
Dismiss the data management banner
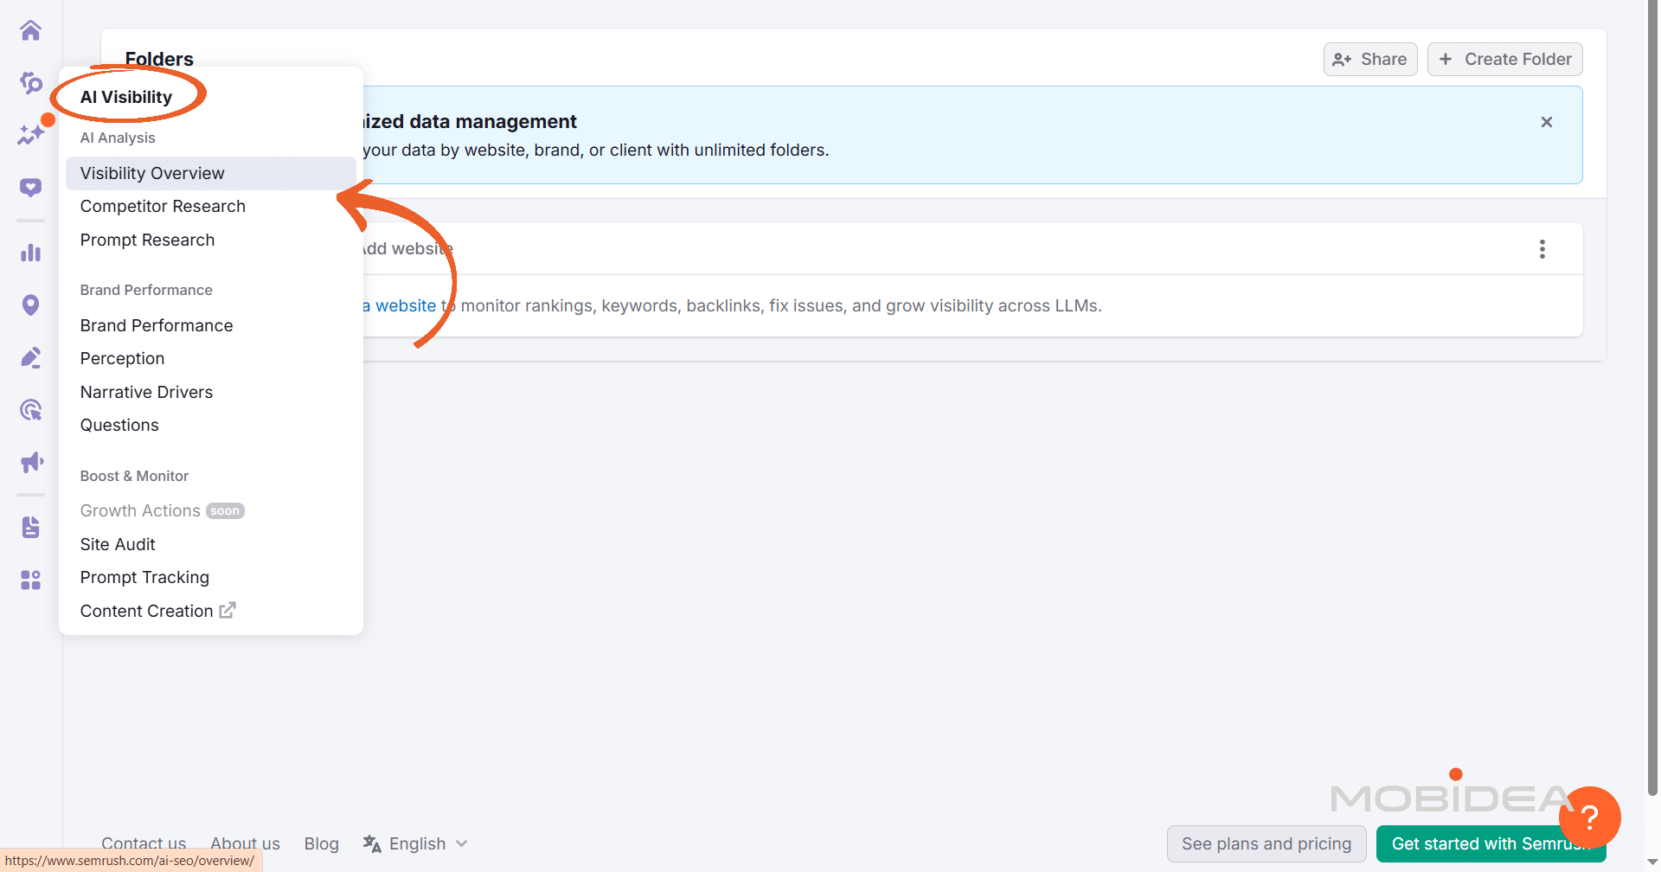(x=1546, y=122)
